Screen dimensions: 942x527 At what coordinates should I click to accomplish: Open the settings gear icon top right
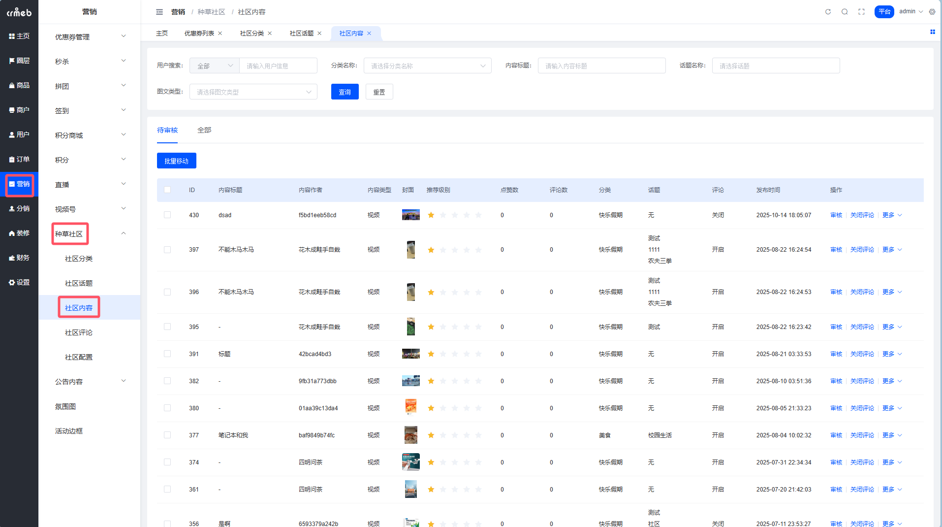coord(932,12)
